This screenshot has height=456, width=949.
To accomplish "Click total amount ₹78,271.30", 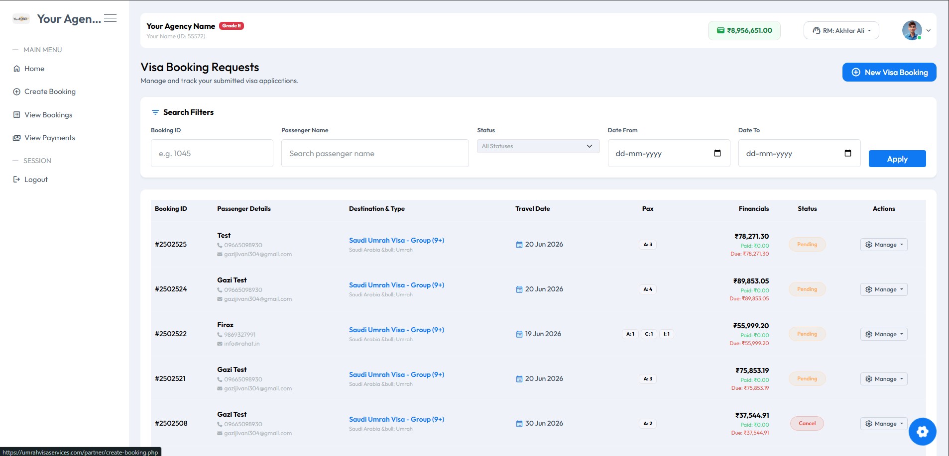I will click(x=751, y=236).
